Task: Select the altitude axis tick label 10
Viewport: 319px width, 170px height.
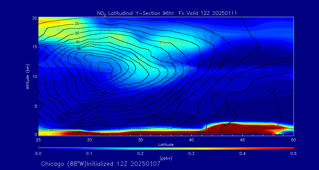Action: tap(35, 76)
